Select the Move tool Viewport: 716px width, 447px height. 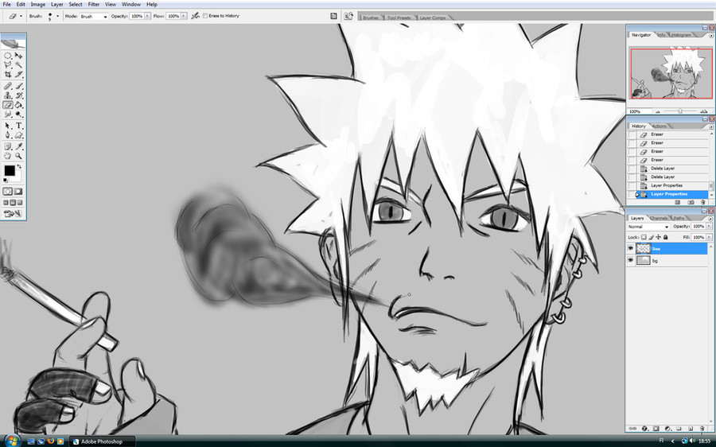(19, 55)
